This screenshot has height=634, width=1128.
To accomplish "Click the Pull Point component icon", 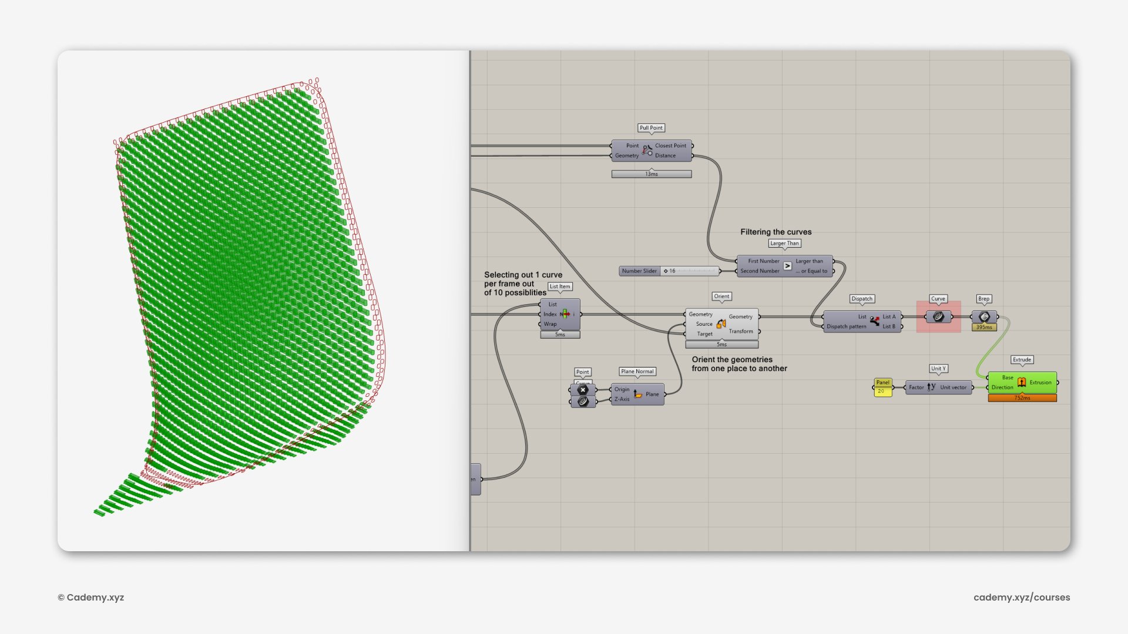I will pyautogui.click(x=647, y=150).
